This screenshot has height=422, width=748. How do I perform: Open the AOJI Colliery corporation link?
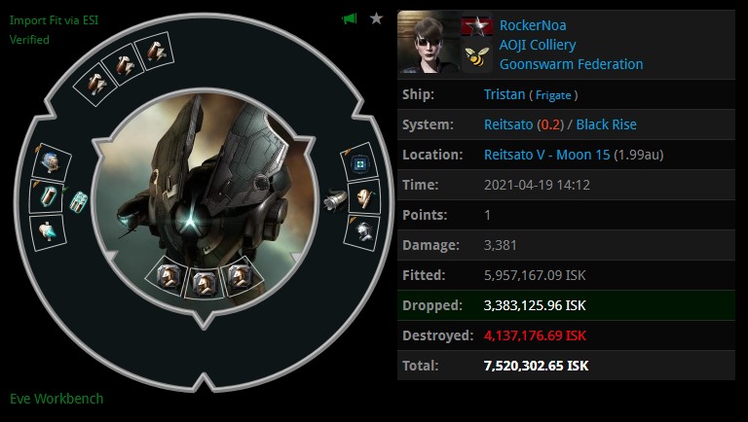point(538,45)
